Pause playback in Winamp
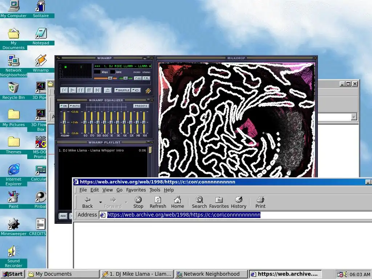372x279 pixels. coord(81,90)
